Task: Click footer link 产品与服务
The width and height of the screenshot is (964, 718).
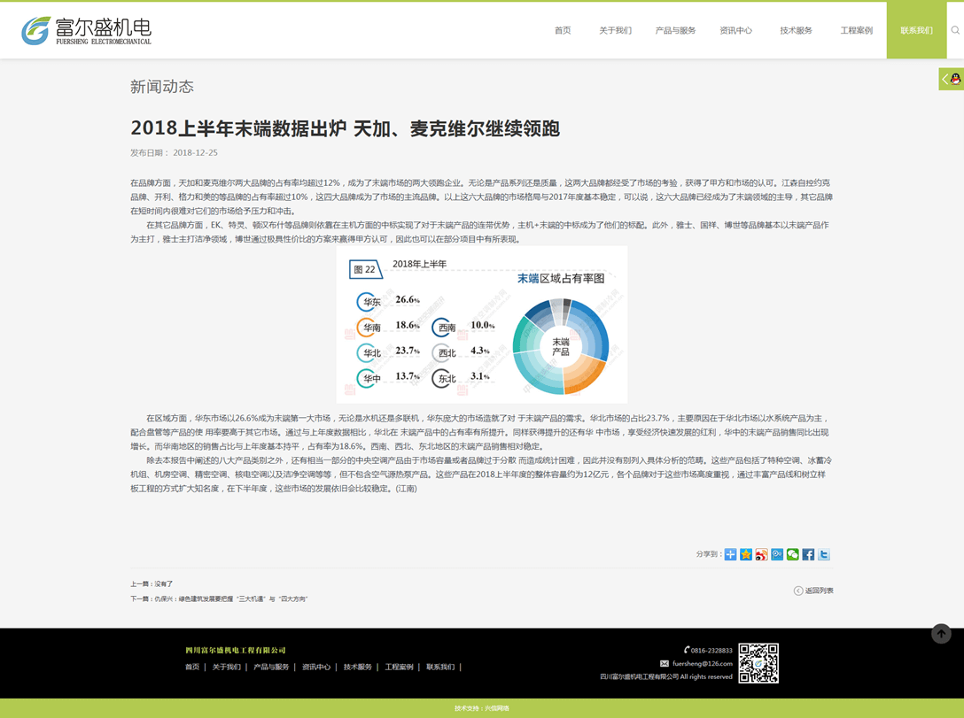Action: 271,667
